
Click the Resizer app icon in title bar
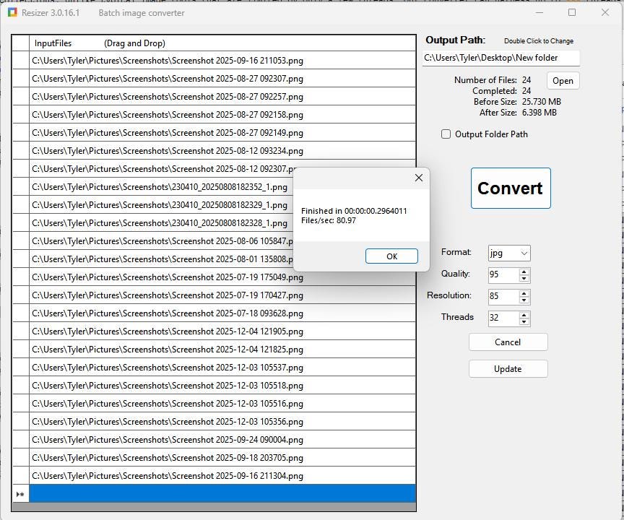tap(12, 13)
